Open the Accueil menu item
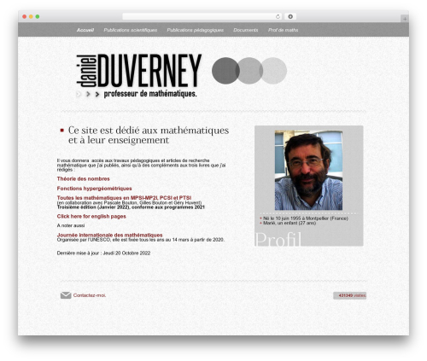Screen dimensions: 427x361 click(85, 30)
